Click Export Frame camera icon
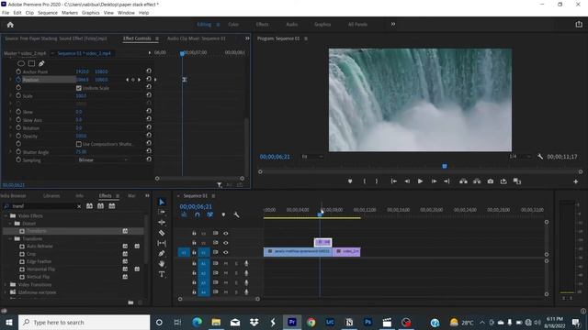This screenshot has height=330, width=588. point(490,181)
